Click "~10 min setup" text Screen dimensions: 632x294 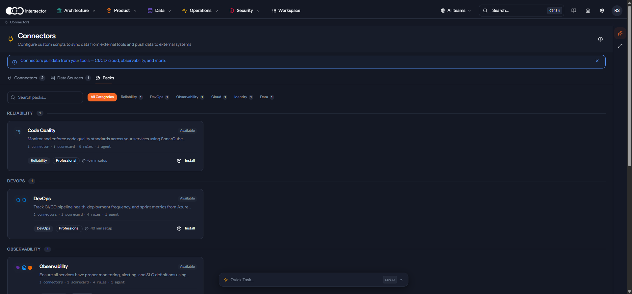coord(101,228)
